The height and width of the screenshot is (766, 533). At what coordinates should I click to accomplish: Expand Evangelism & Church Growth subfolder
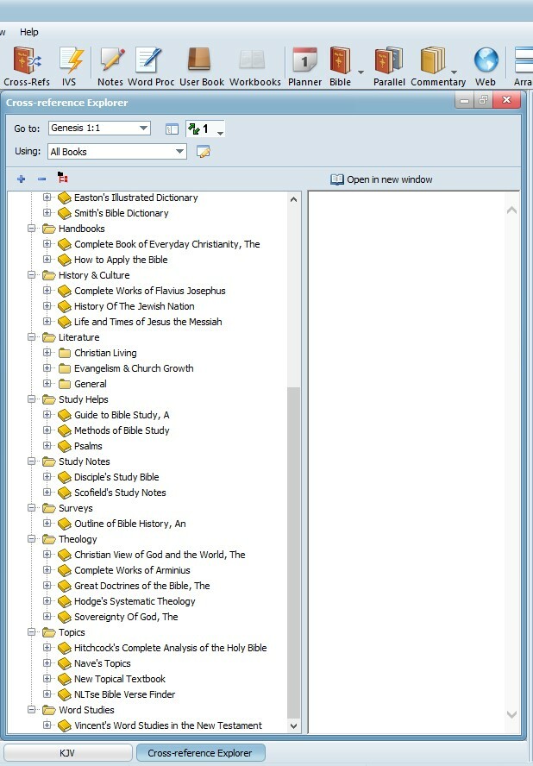(47, 367)
